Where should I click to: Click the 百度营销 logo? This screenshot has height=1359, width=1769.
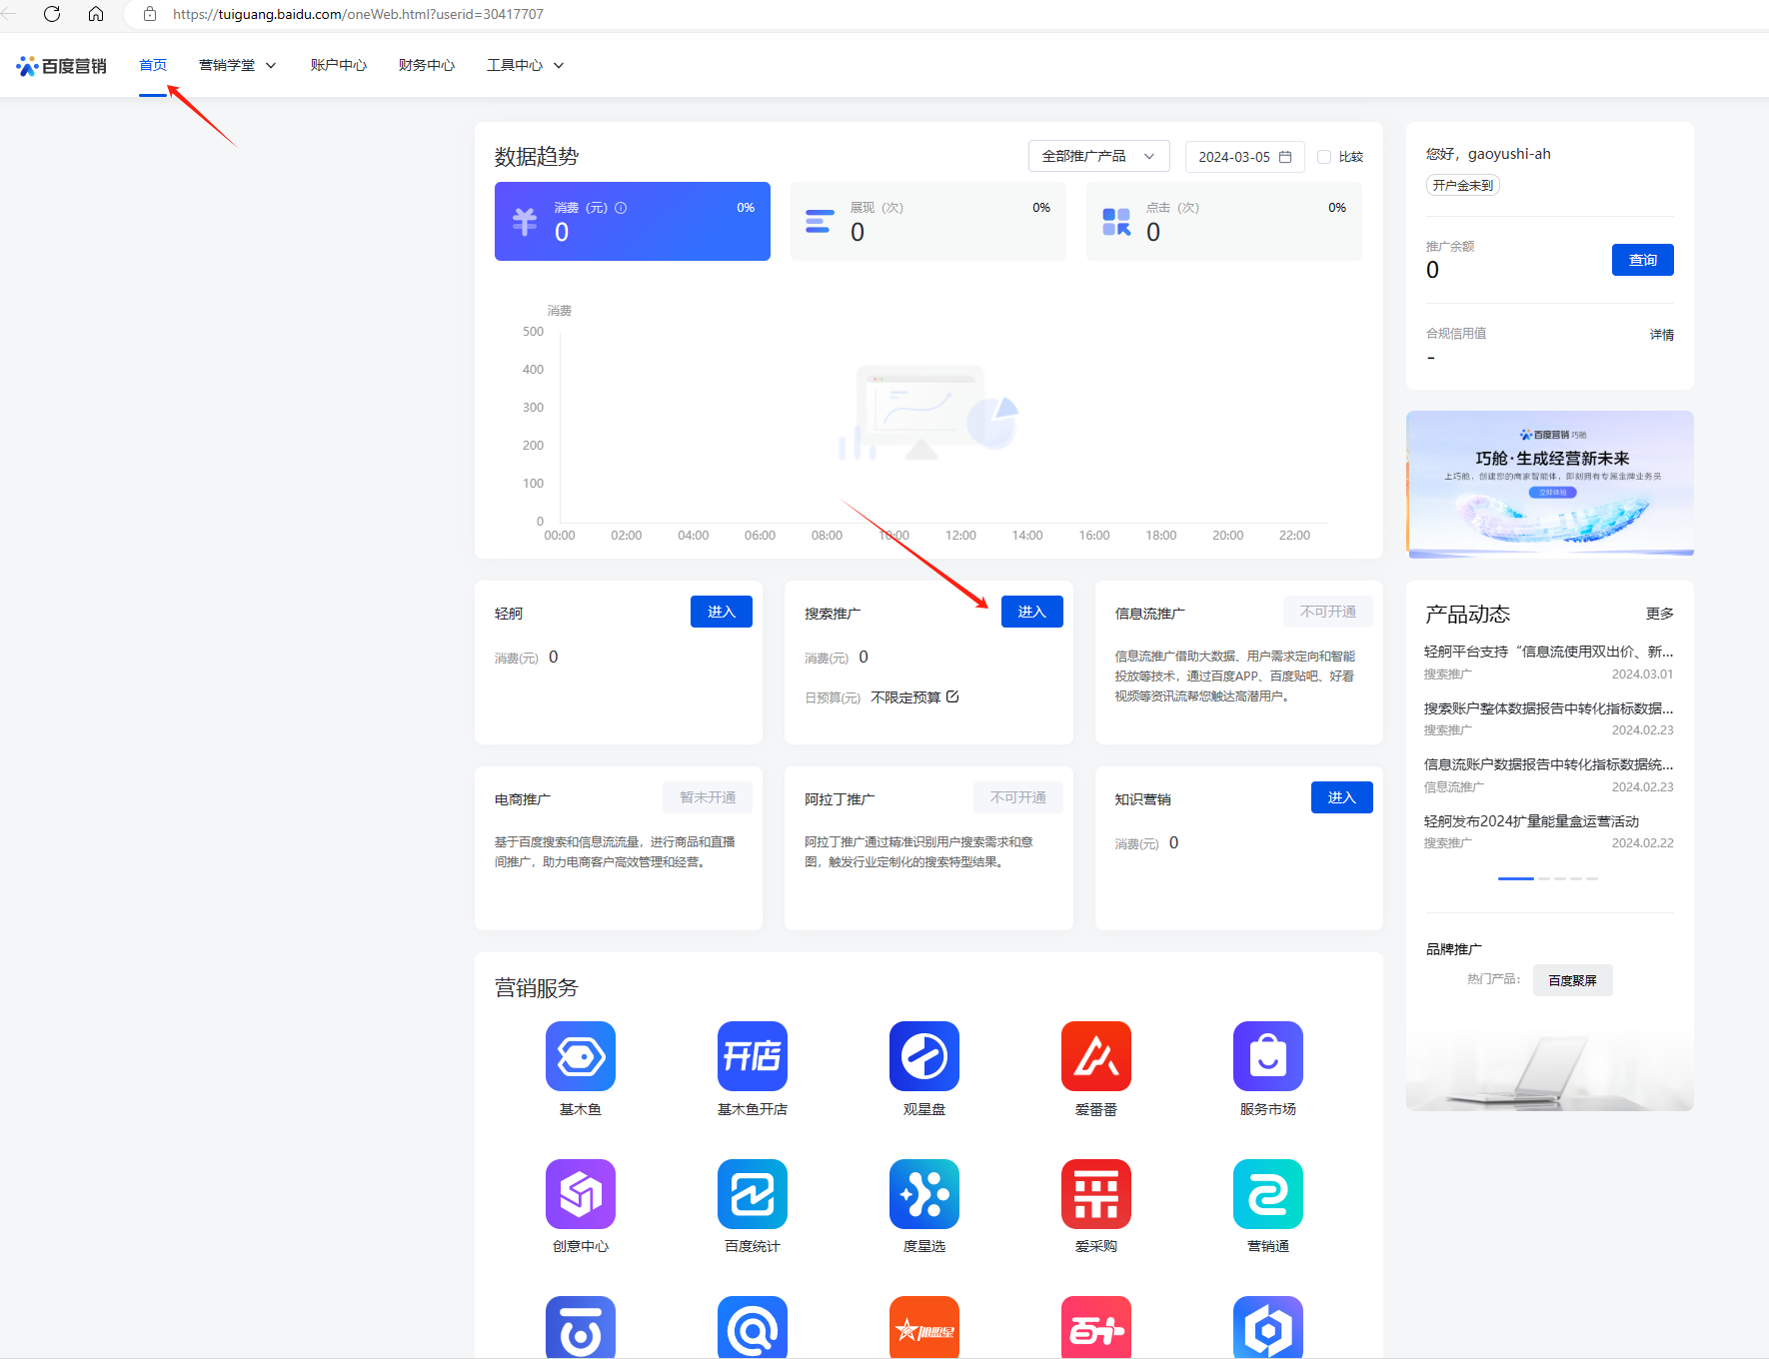pos(62,66)
